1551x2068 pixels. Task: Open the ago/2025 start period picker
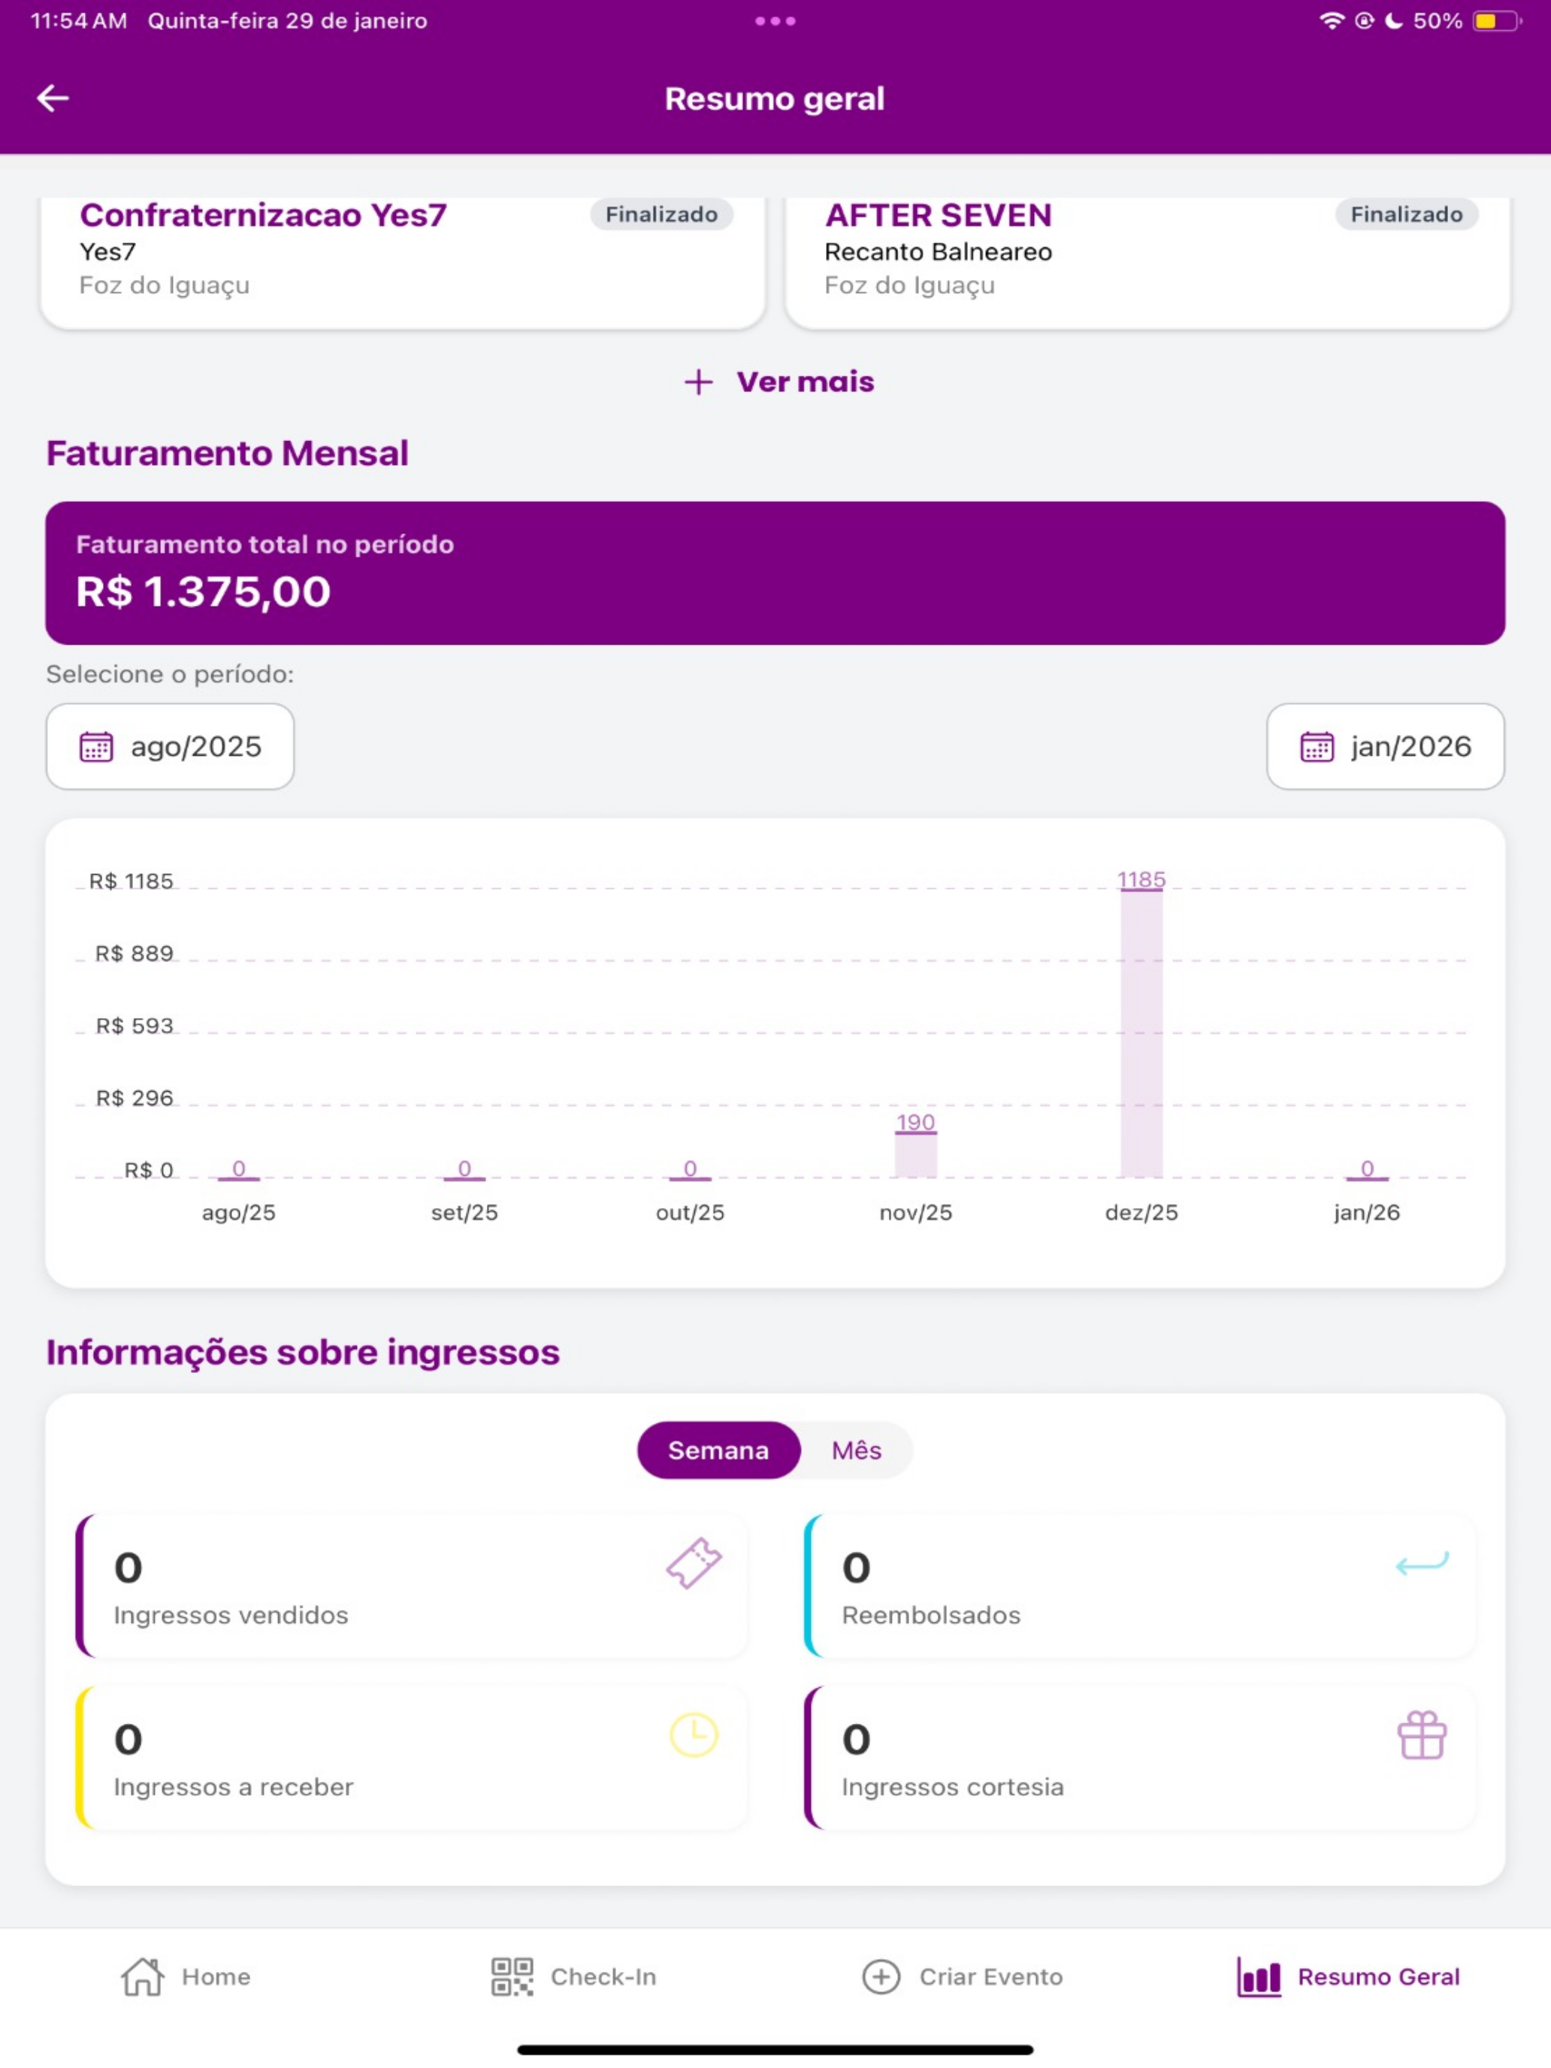tap(170, 746)
